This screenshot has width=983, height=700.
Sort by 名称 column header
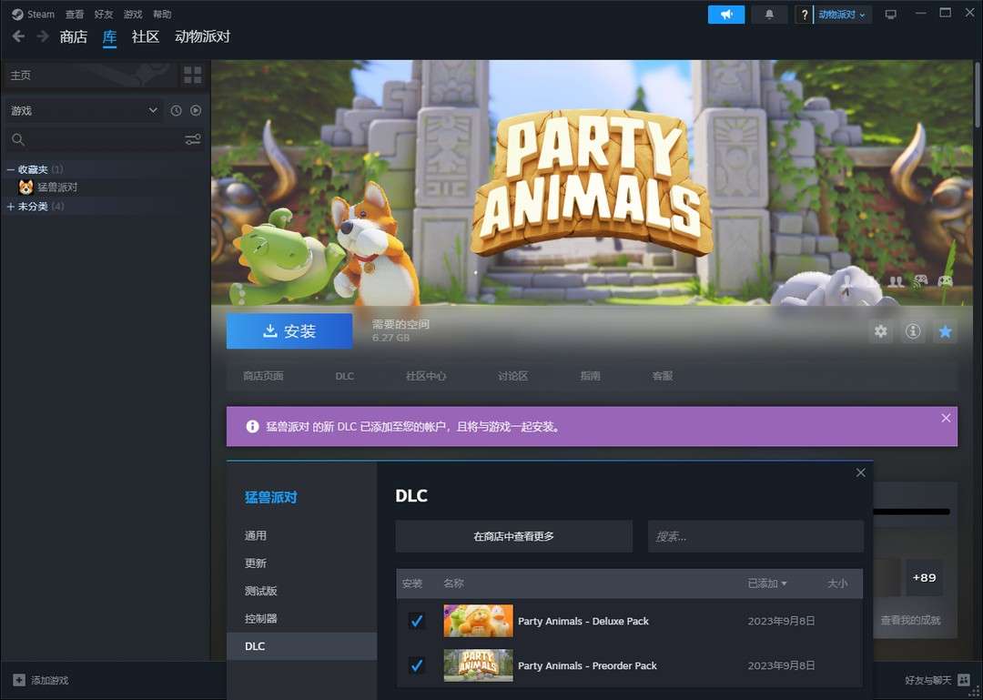453,583
